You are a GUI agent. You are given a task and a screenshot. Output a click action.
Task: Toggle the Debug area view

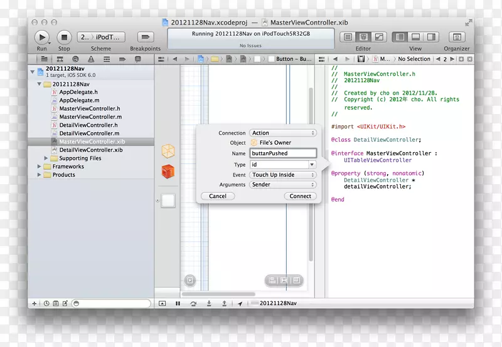(415, 37)
